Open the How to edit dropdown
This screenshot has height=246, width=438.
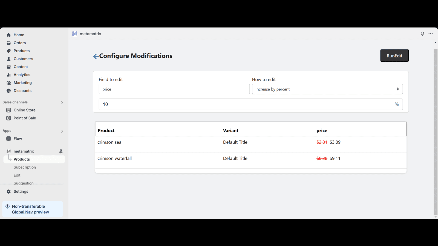pyautogui.click(x=327, y=89)
